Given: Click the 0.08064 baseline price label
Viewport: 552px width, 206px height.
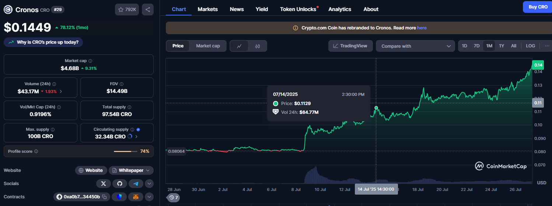Looking at the screenshot, I should click(x=176, y=151).
